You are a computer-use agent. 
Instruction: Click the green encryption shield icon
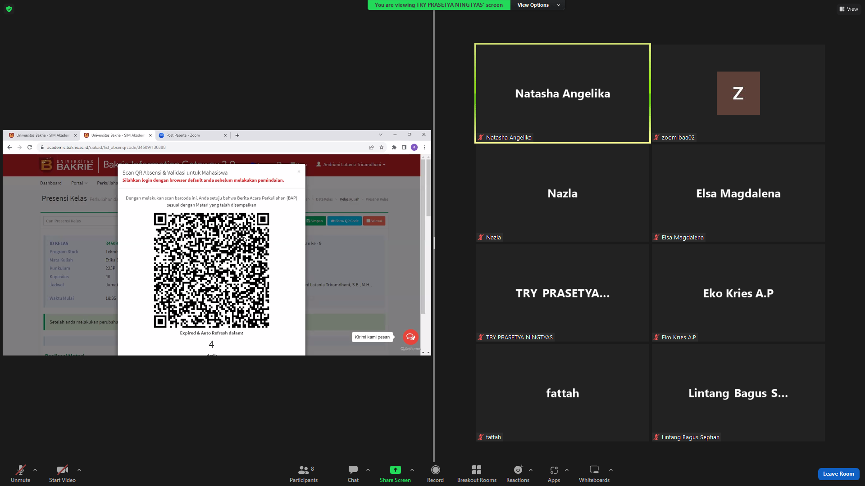pyautogui.click(x=9, y=9)
